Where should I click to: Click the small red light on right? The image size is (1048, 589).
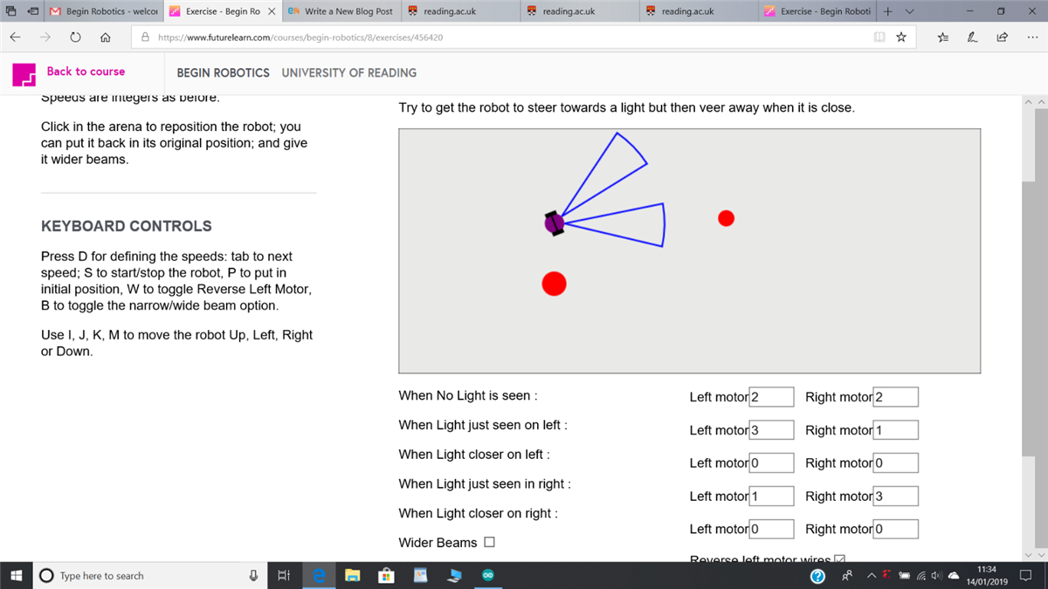pos(726,218)
